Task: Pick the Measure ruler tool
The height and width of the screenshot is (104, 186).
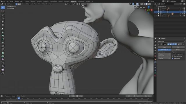Action: (3, 32)
